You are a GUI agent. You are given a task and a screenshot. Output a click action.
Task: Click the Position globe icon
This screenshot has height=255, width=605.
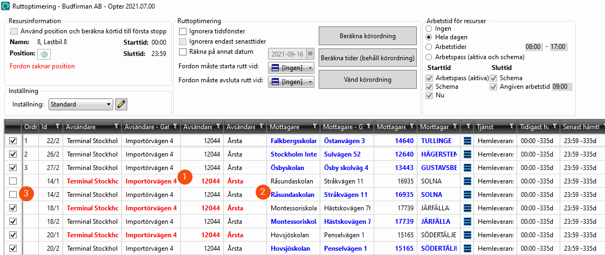[44, 54]
